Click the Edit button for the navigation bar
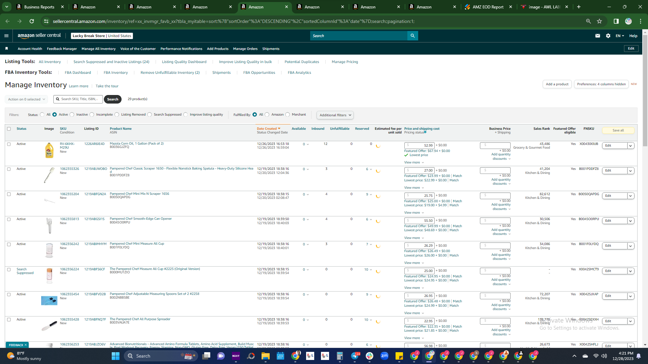 (x=631, y=49)
